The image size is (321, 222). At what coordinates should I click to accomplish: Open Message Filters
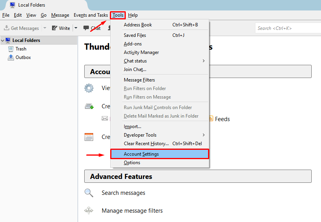[x=160, y=80]
